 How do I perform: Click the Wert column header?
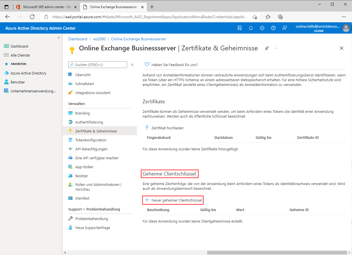(x=240, y=210)
